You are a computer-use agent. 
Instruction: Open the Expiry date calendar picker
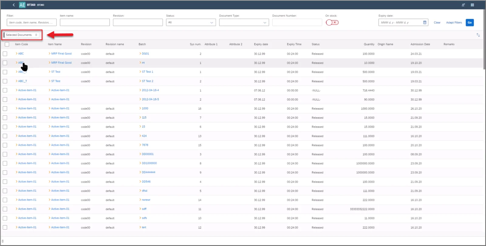click(x=425, y=22)
